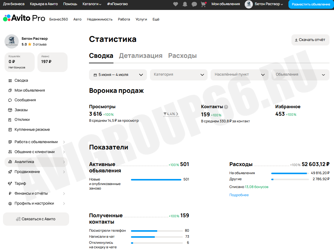Open the Для бизнеса link
Viewport: 334px width, 251px height.
coord(14,4)
